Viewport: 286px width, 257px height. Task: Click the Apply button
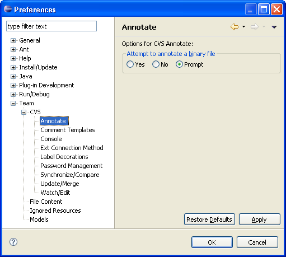click(x=260, y=219)
